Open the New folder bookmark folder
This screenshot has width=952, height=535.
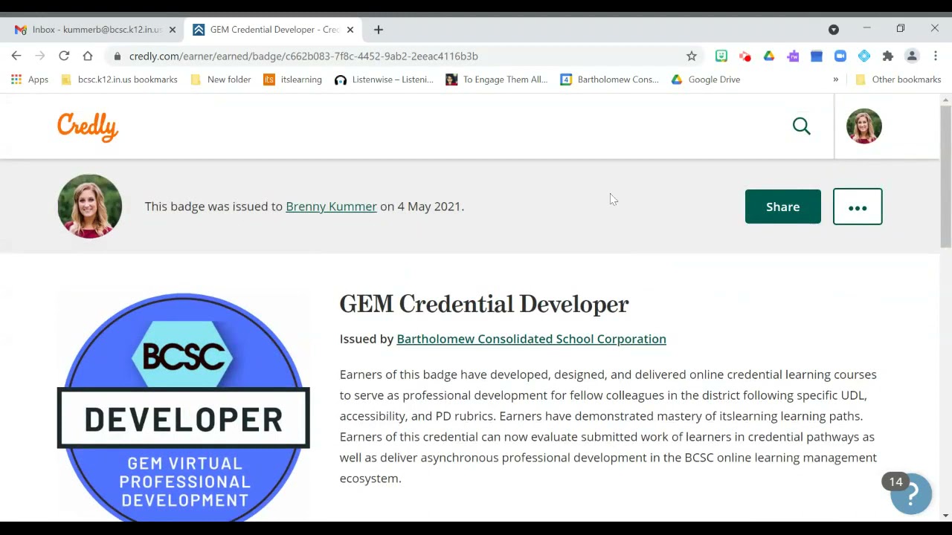pos(221,80)
